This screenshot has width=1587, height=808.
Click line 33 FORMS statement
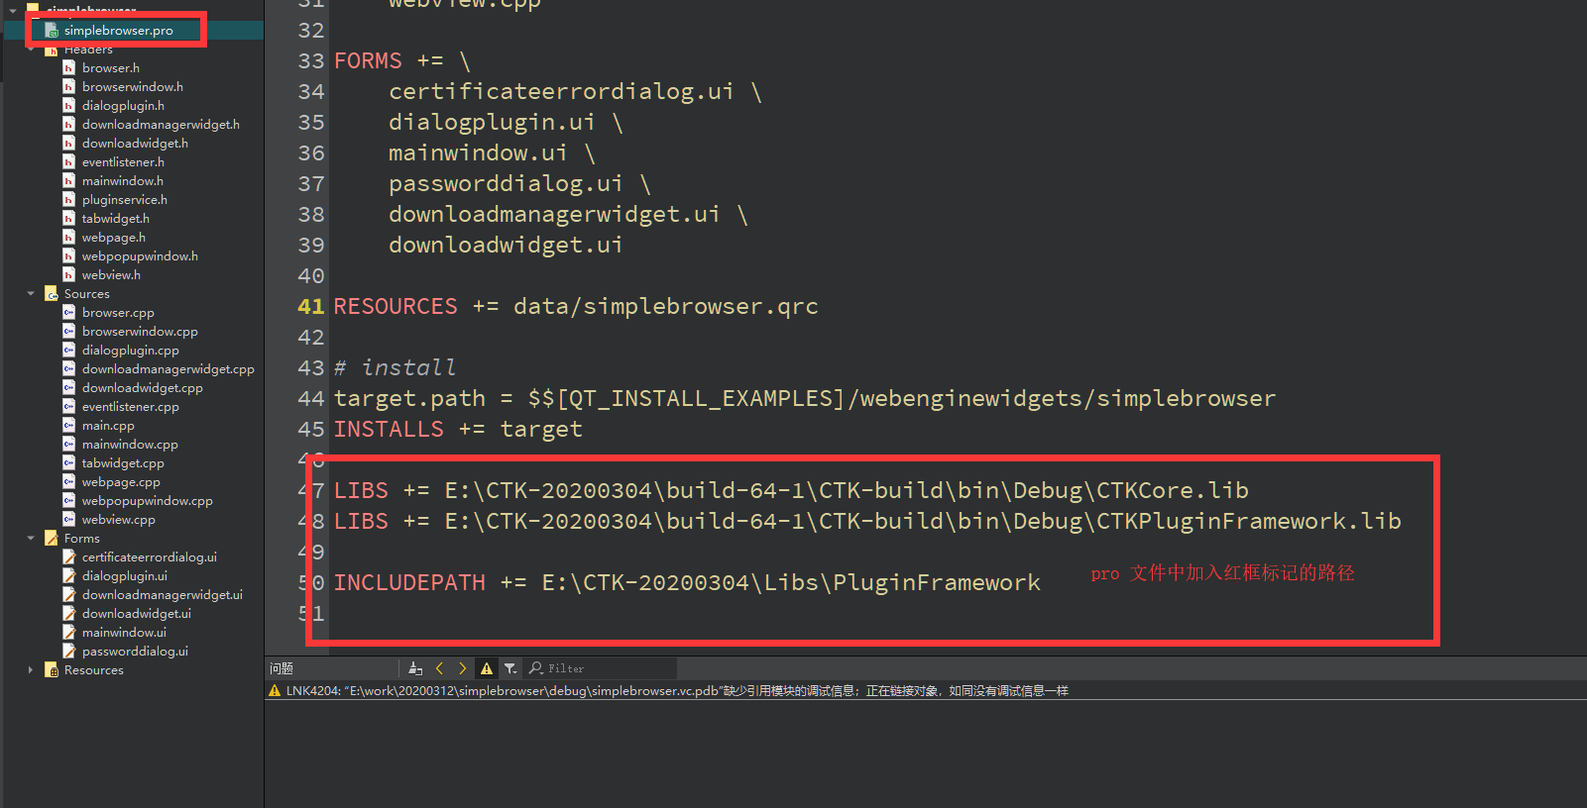pyautogui.click(x=401, y=61)
